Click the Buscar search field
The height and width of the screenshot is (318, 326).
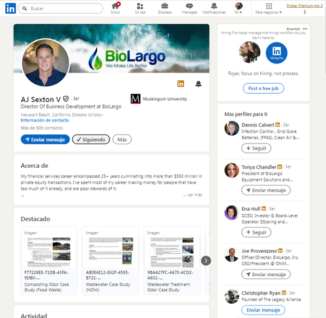click(x=61, y=8)
